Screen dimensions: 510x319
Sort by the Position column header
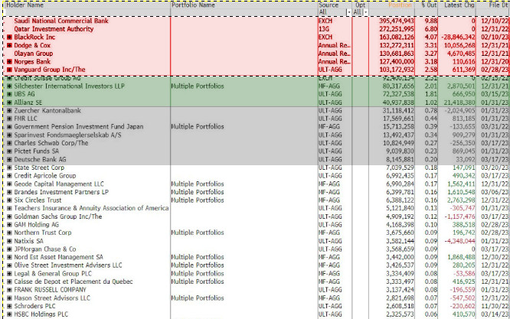pos(398,5)
